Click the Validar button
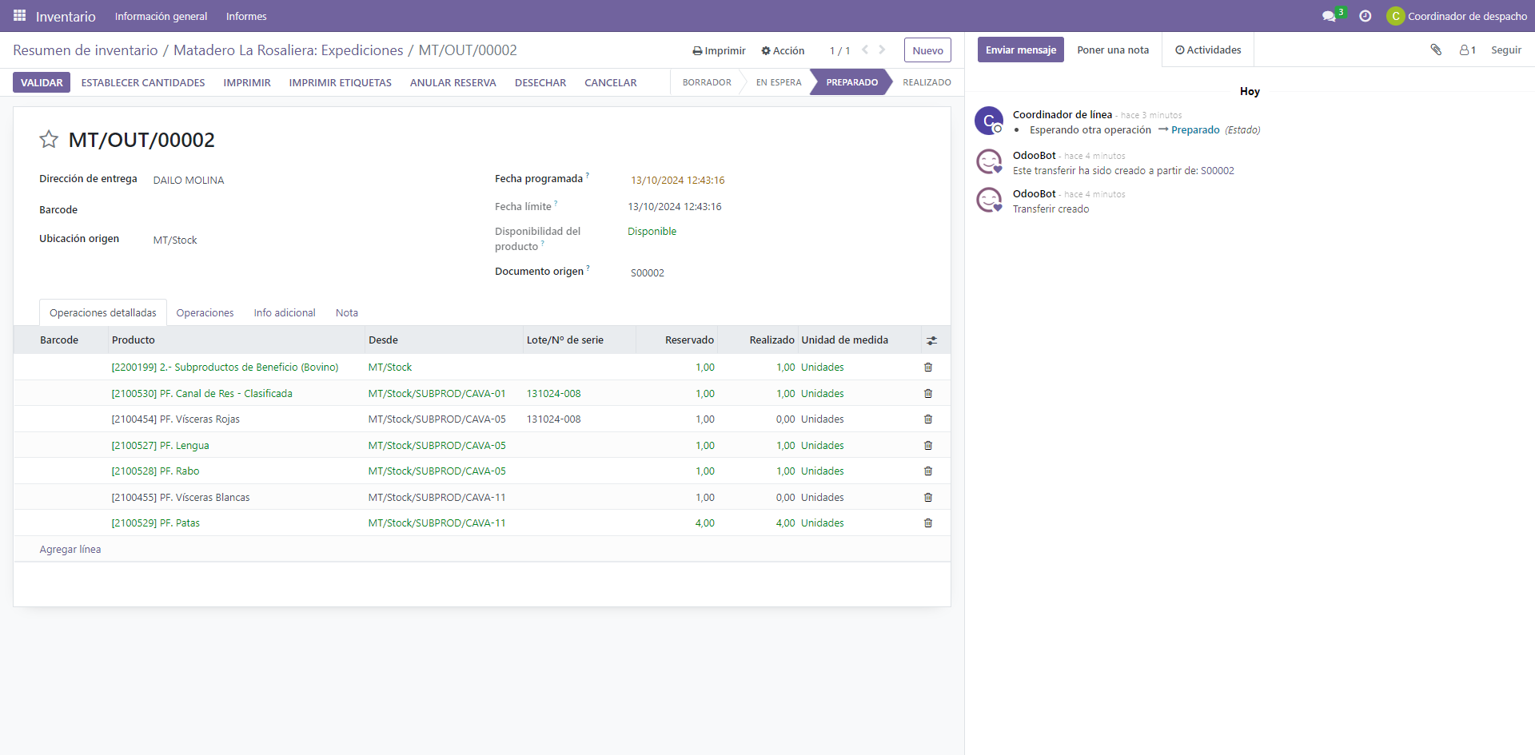This screenshot has height=755, width=1535. [42, 82]
